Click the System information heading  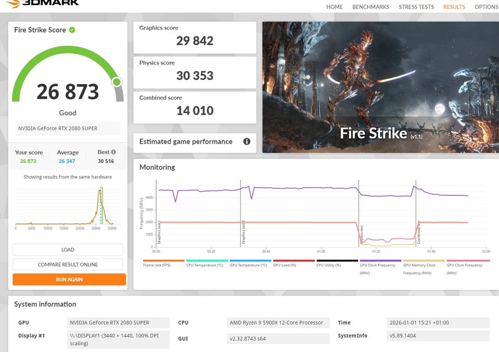tap(45, 304)
